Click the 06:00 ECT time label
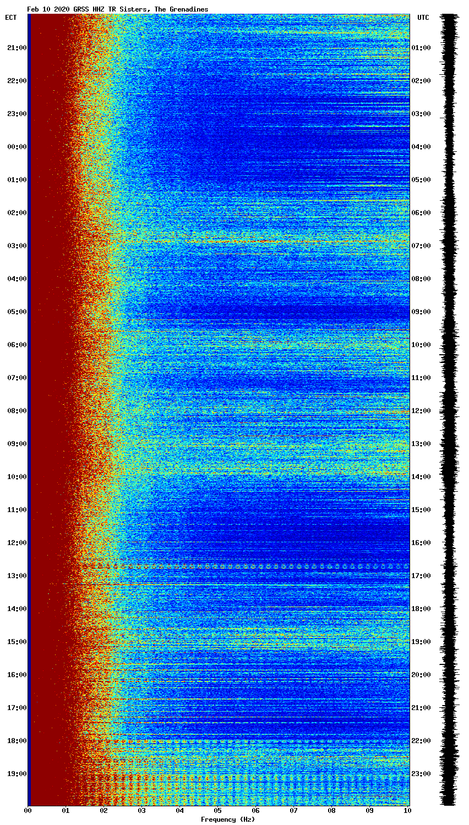This screenshot has width=469, height=825. pos(16,345)
